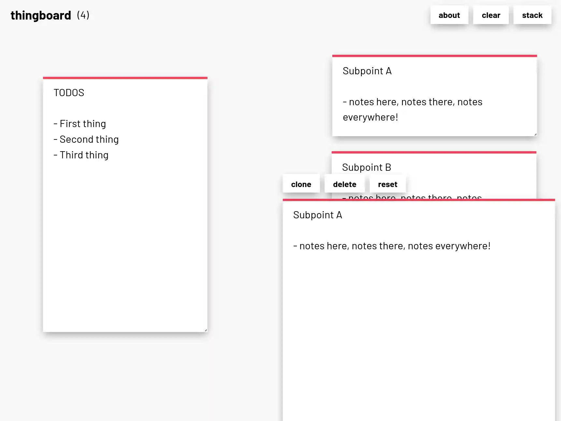
Task: Click the stack button in the header
Action: (532, 15)
